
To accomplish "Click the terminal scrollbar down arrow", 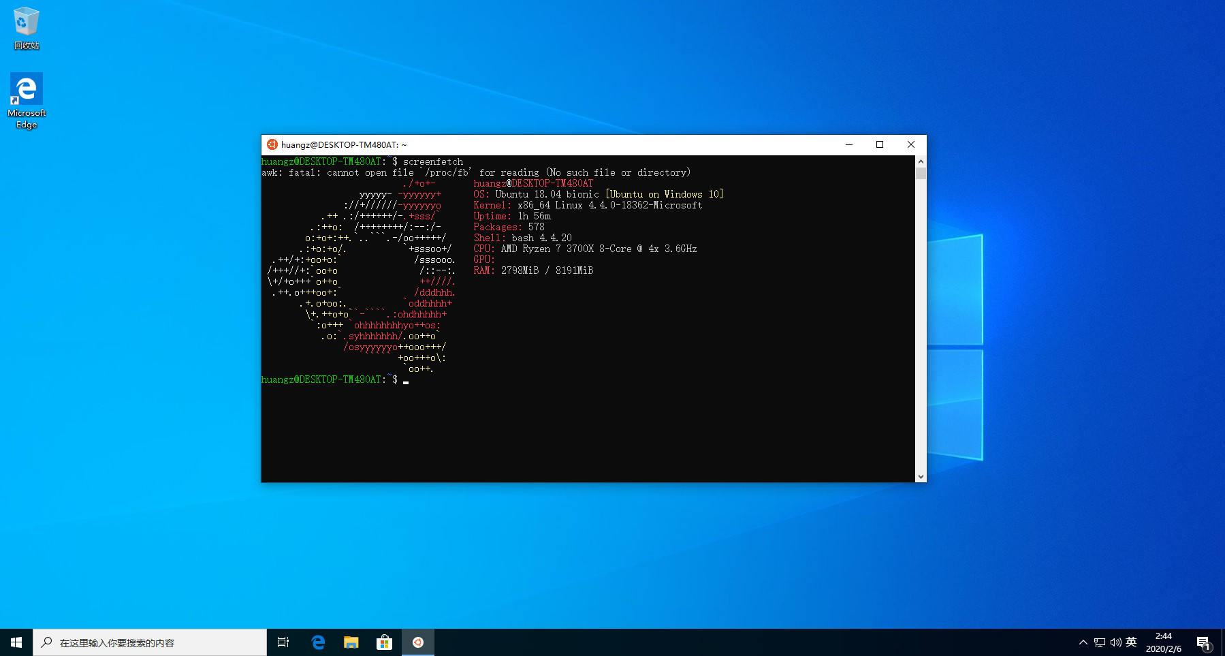I will (x=921, y=476).
